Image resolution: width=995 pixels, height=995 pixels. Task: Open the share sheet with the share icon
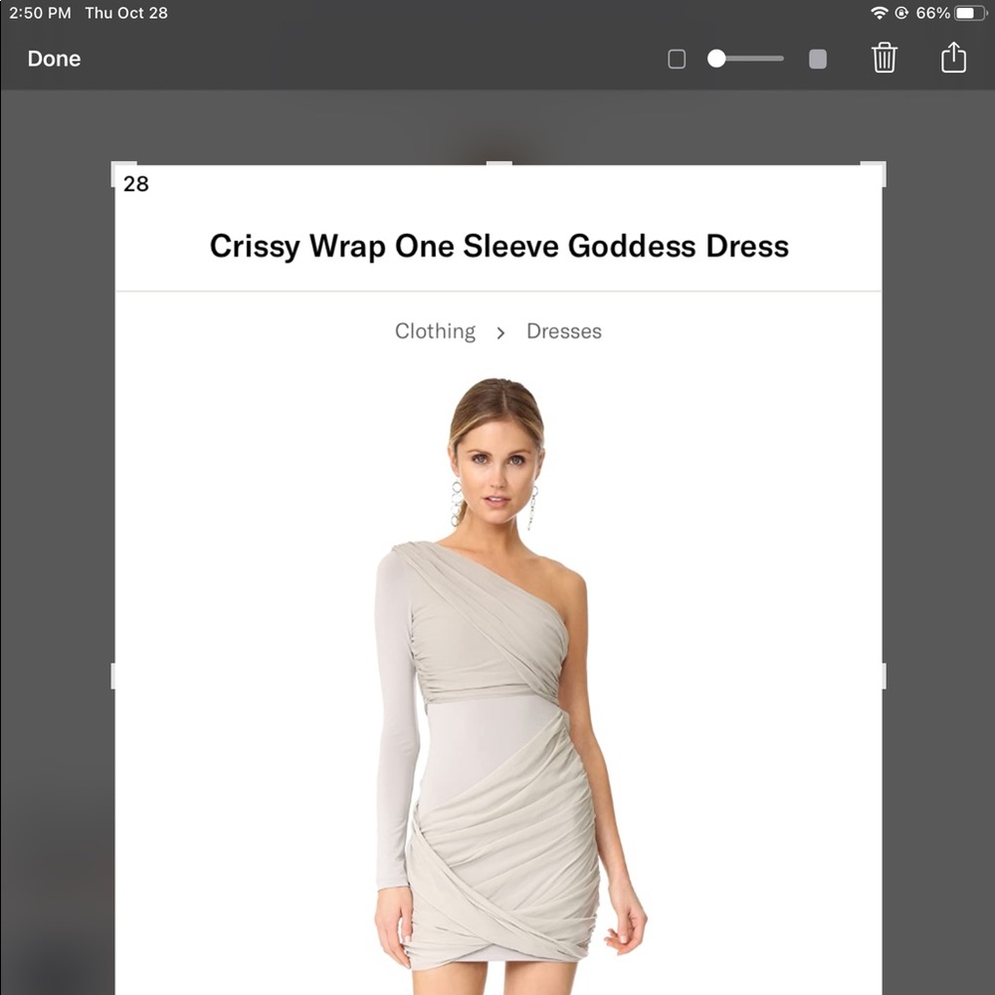click(953, 58)
